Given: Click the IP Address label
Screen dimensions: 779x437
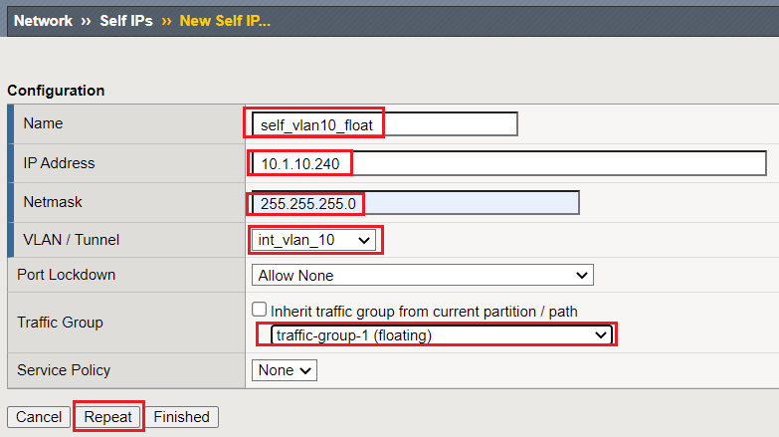Looking at the screenshot, I should click(59, 163).
